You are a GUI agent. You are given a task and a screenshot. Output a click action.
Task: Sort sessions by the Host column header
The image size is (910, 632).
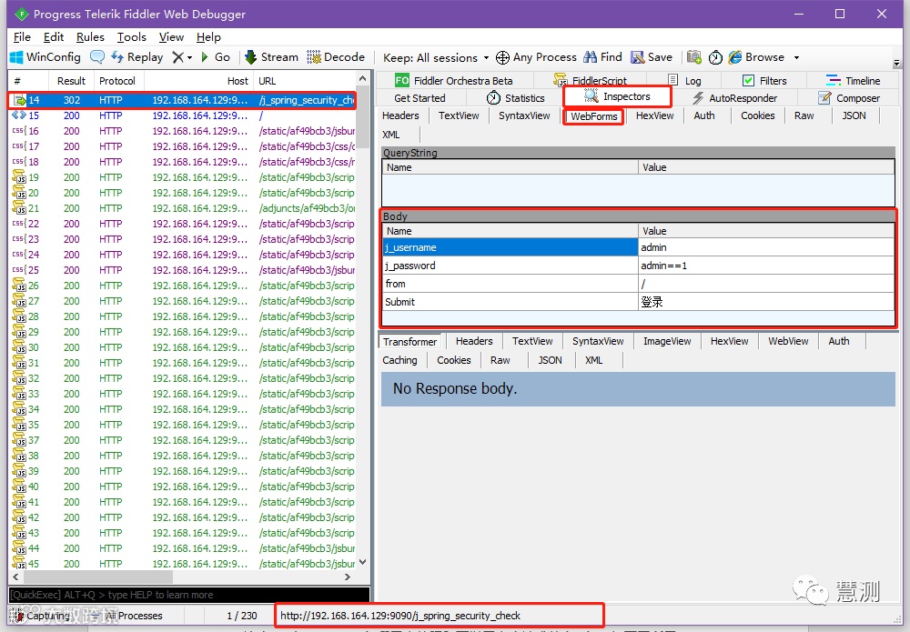click(199, 81)
